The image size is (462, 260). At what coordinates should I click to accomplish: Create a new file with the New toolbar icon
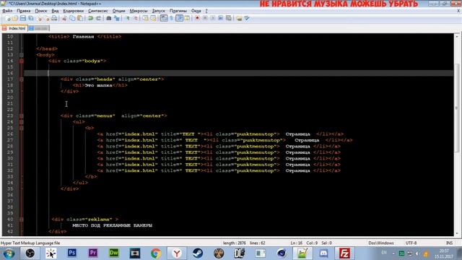(x=8, y=18)
